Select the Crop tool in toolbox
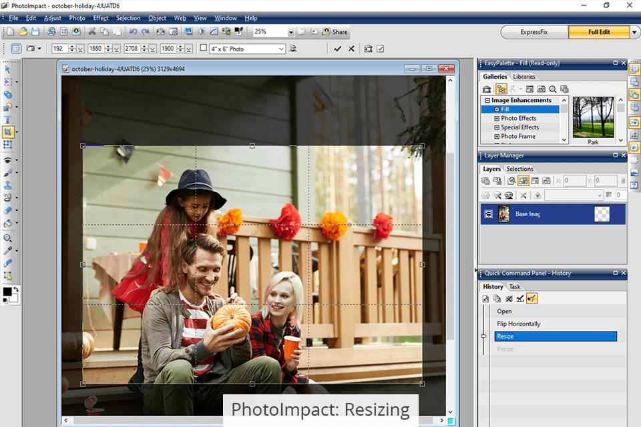The width and height of the screenshot is (641, 427). [x=8, y=132]
